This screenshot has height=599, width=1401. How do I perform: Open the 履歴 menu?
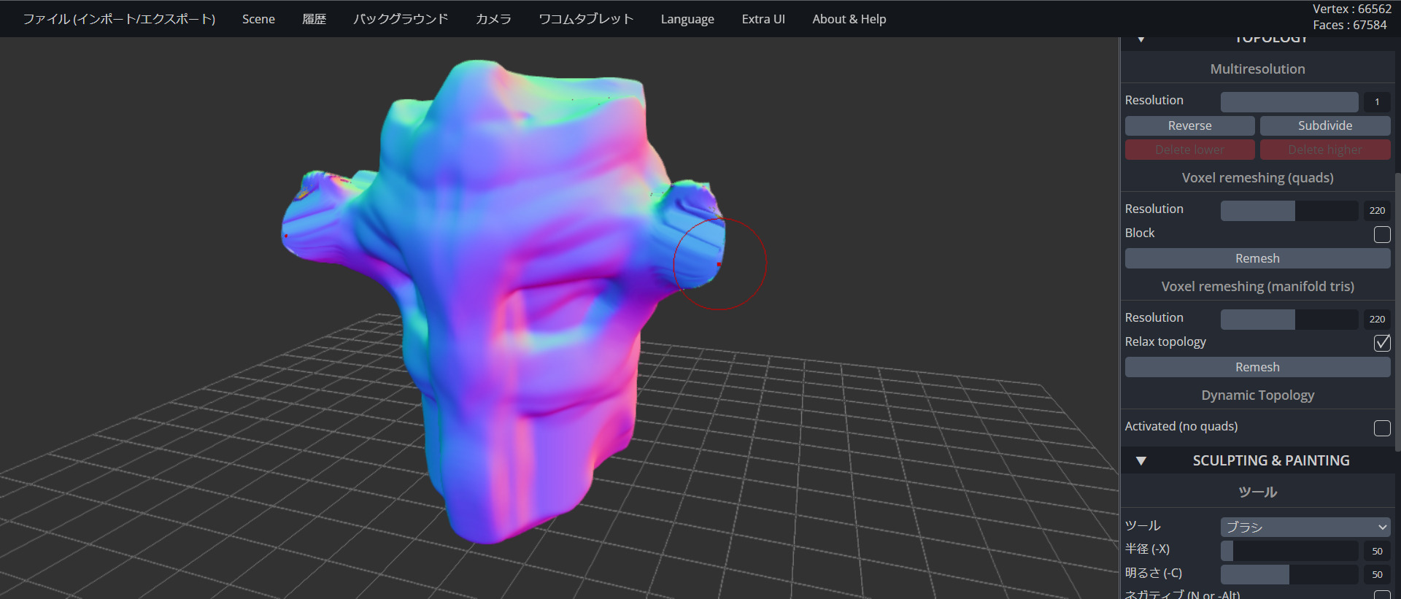coord(314,19)
